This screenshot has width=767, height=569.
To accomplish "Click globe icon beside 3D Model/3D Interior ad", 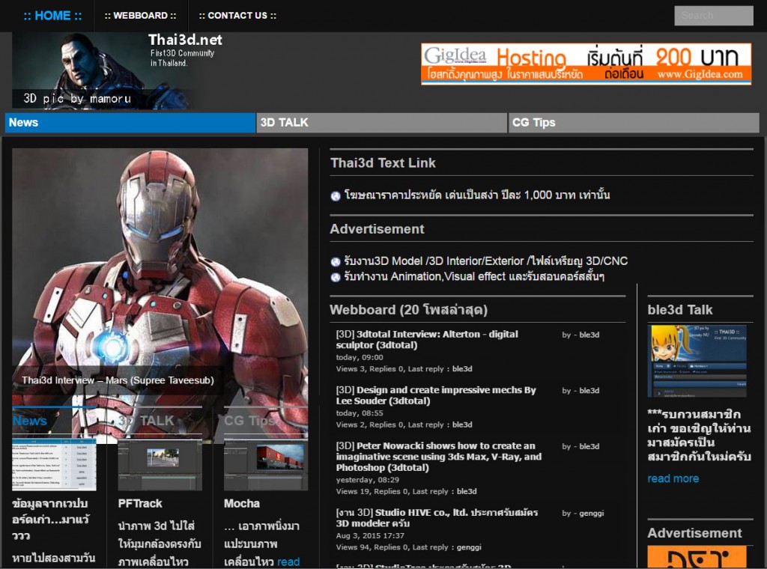I will [336, 262].
